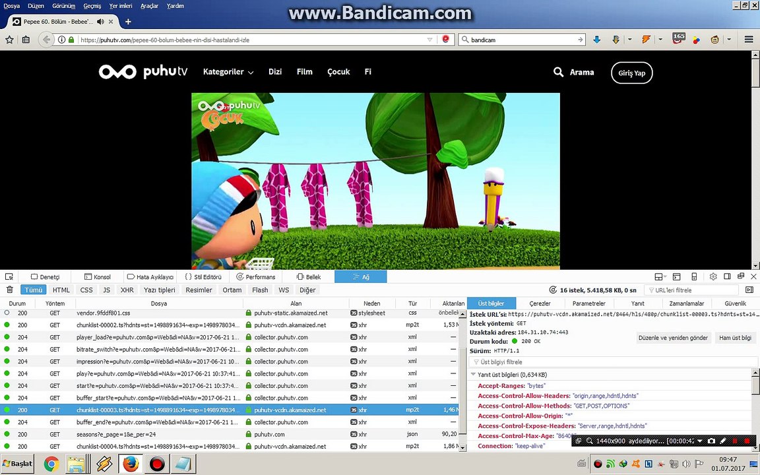Toggle the Resimler request filter
This screenshot has height=475, width=760.
[x=199, y=290]
